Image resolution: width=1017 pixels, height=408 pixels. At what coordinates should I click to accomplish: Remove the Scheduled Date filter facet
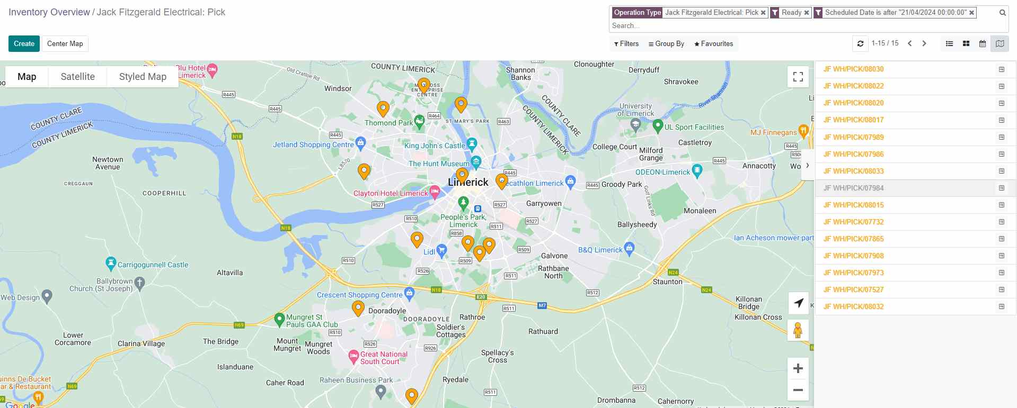point(972,13)
